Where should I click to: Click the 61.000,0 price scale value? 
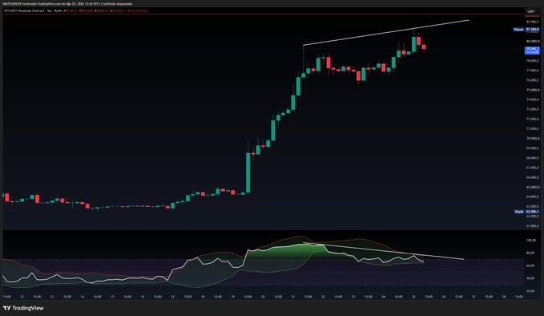click(x=533, y=225)
